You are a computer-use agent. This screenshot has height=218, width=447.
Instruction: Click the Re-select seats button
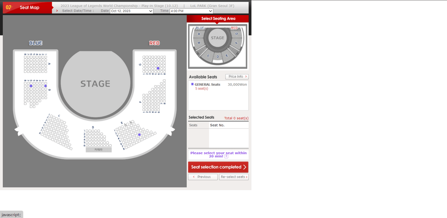(x=234, y=177)
